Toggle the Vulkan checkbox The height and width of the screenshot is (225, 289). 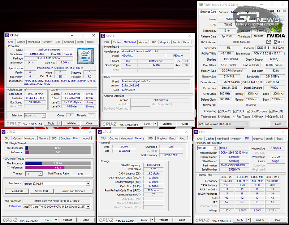click(x=220, y=116)
